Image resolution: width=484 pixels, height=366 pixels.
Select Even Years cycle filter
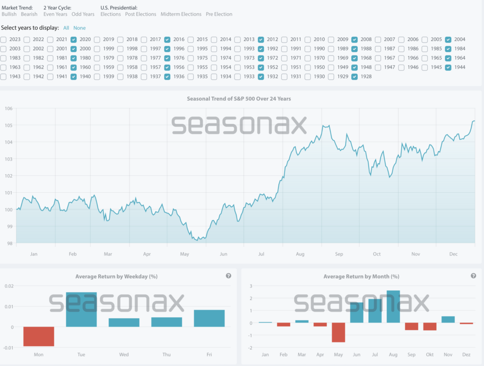pyautogui.click(x=55, y=14)
